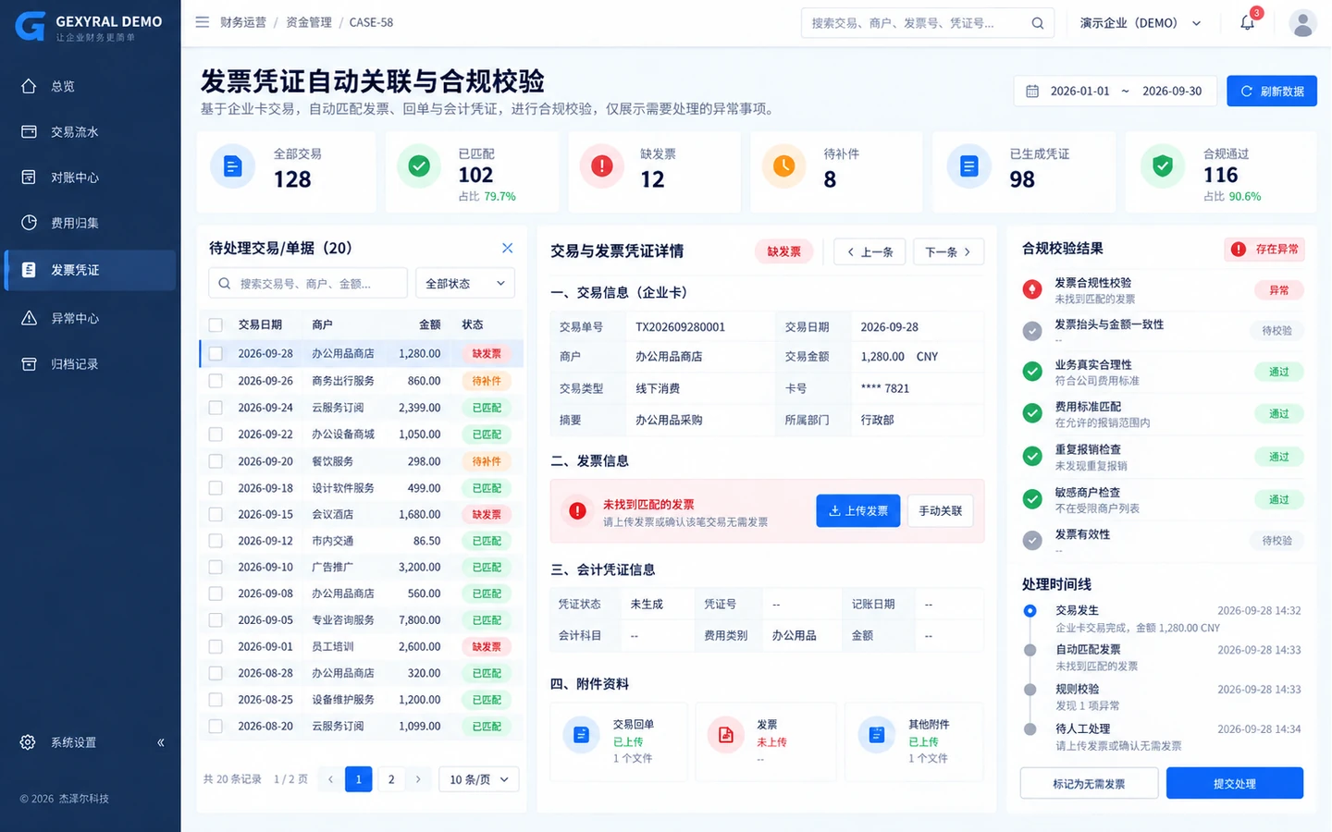Open 费用归集 in the sidebar menu
This screenshot has height=832, width=1332.
pyautogui.click(x=90, y=223)
